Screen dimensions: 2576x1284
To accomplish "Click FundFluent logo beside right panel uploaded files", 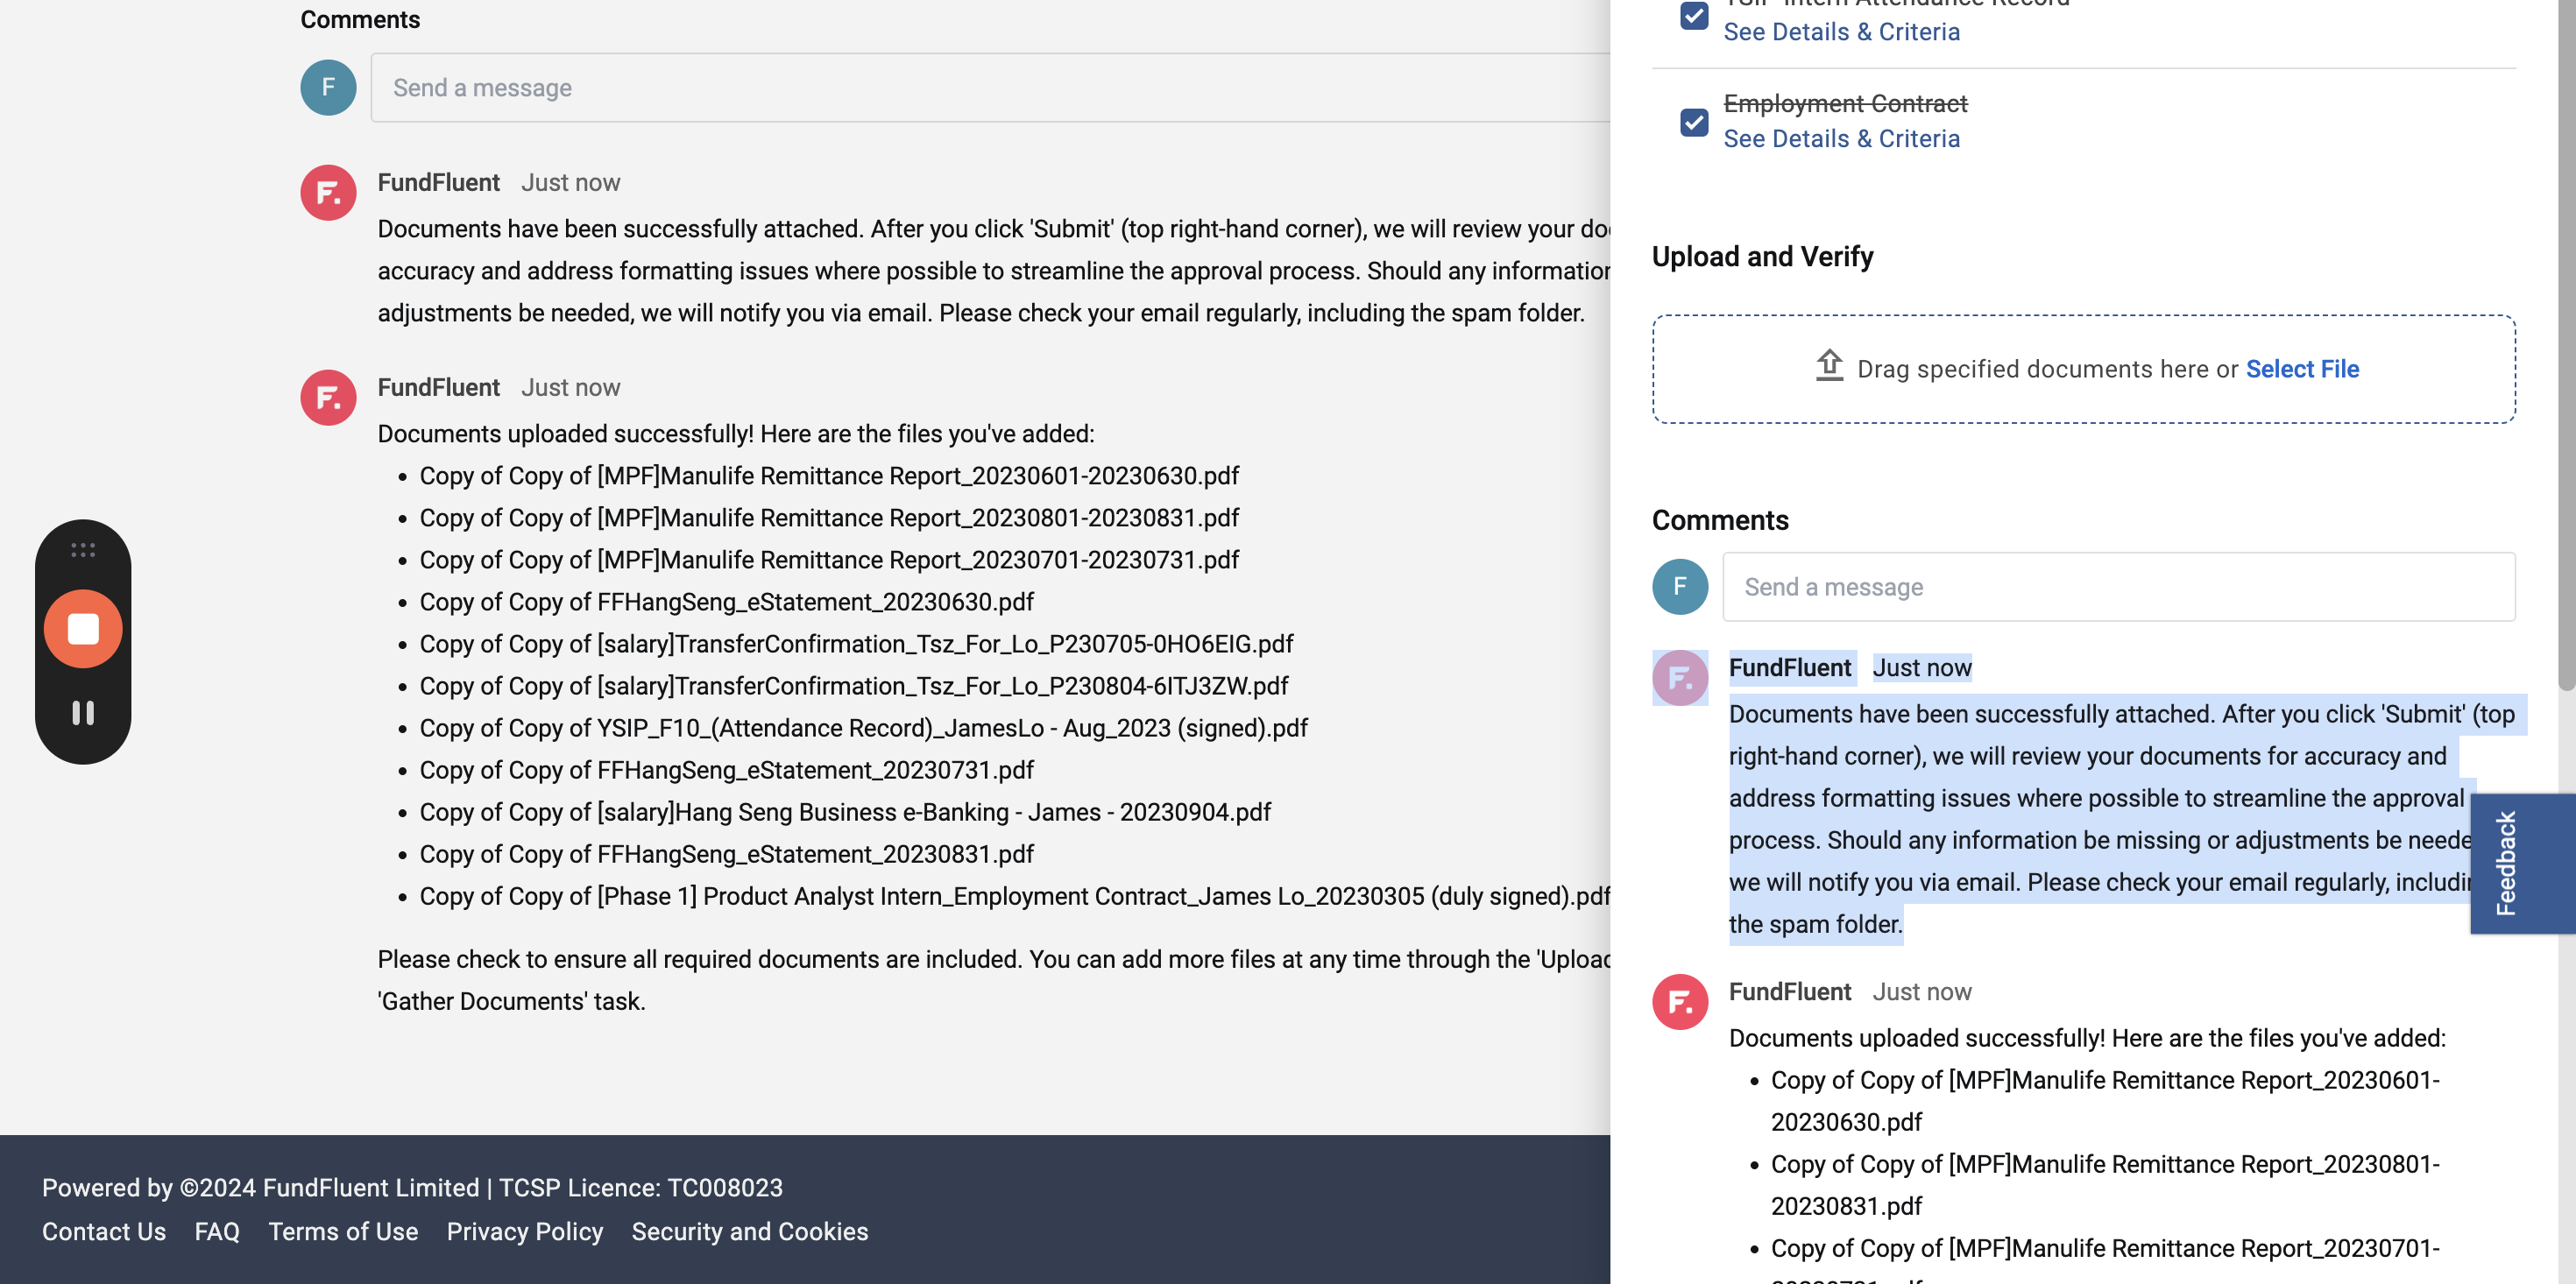I will coord(1680,1002).
